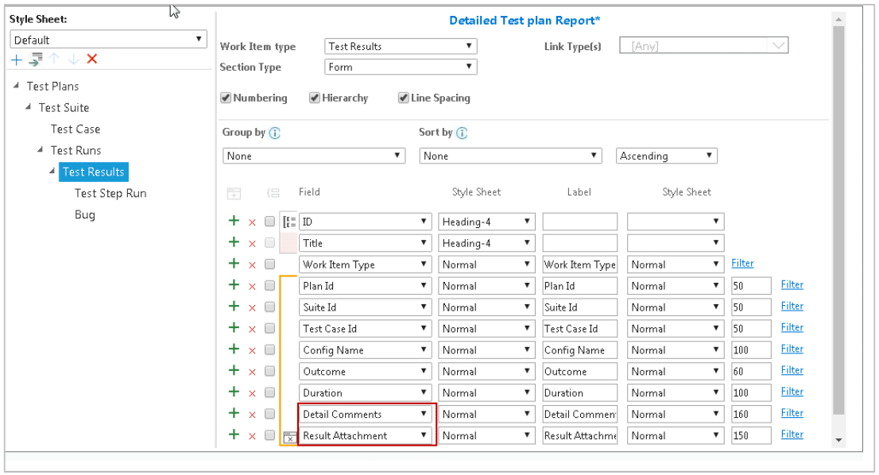The height and width of the screenshot is (475, 879).
Task: Disable the Hierarchy checkbox
Action: [314, 98]
